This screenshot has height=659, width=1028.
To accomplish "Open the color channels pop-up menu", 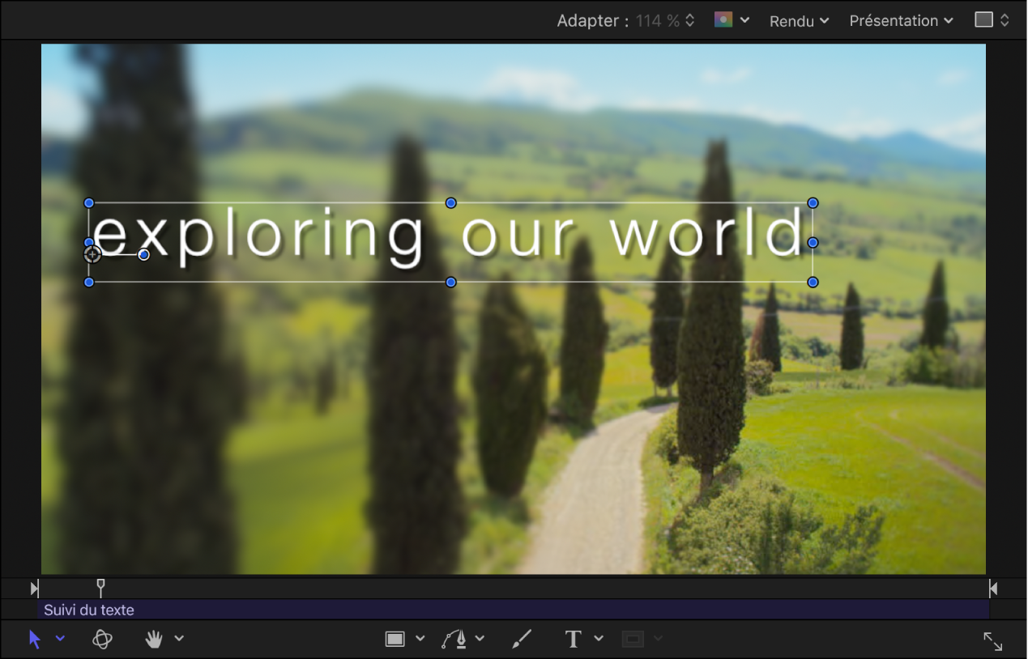I will pos(732,20).
